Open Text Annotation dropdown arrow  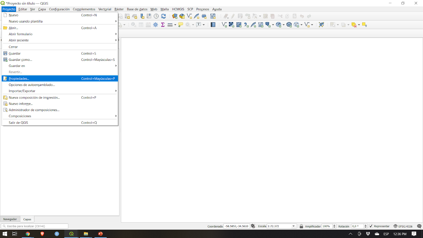(204, 25)
